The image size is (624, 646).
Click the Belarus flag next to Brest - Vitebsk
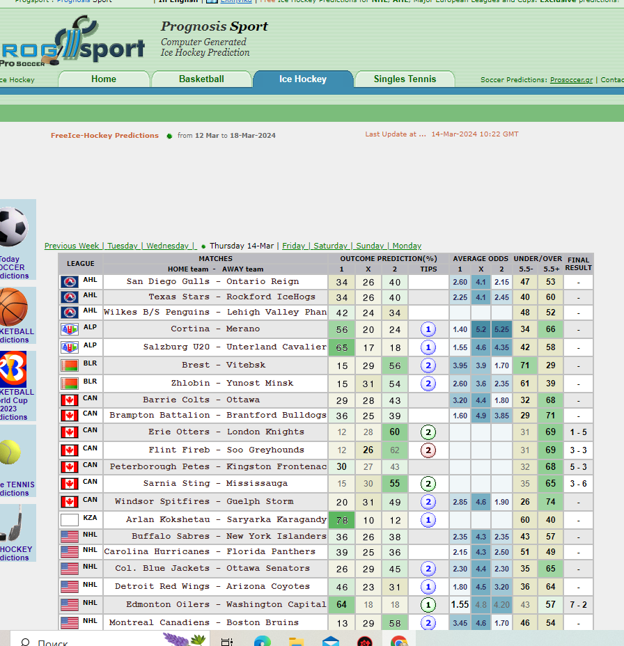click(69, 365)
